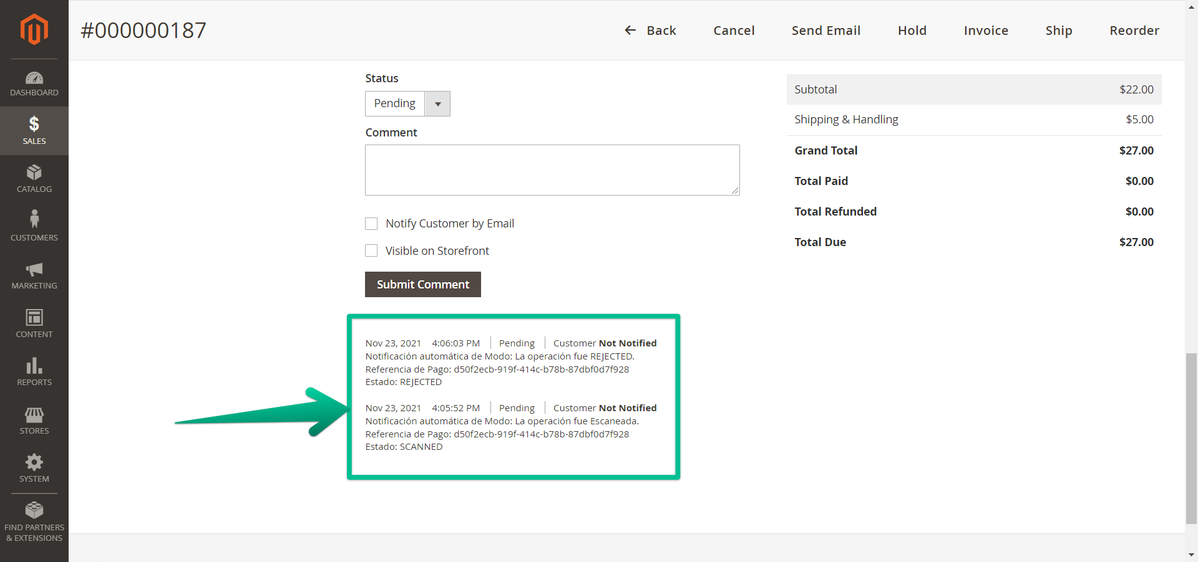Enable Notify Customer by Email checkbox

click(x=371, y=224)
